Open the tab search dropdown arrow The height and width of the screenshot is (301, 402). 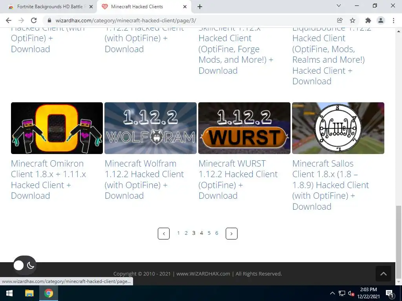click(x=339, y=5)
